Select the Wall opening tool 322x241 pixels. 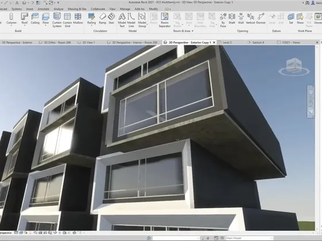pyautogui.click(x=241, y=18)
